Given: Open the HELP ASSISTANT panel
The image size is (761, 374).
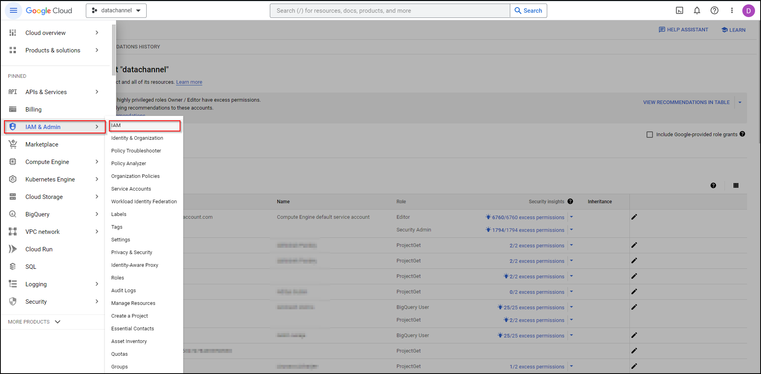Looking at the screenshot, I should (684, 30).
